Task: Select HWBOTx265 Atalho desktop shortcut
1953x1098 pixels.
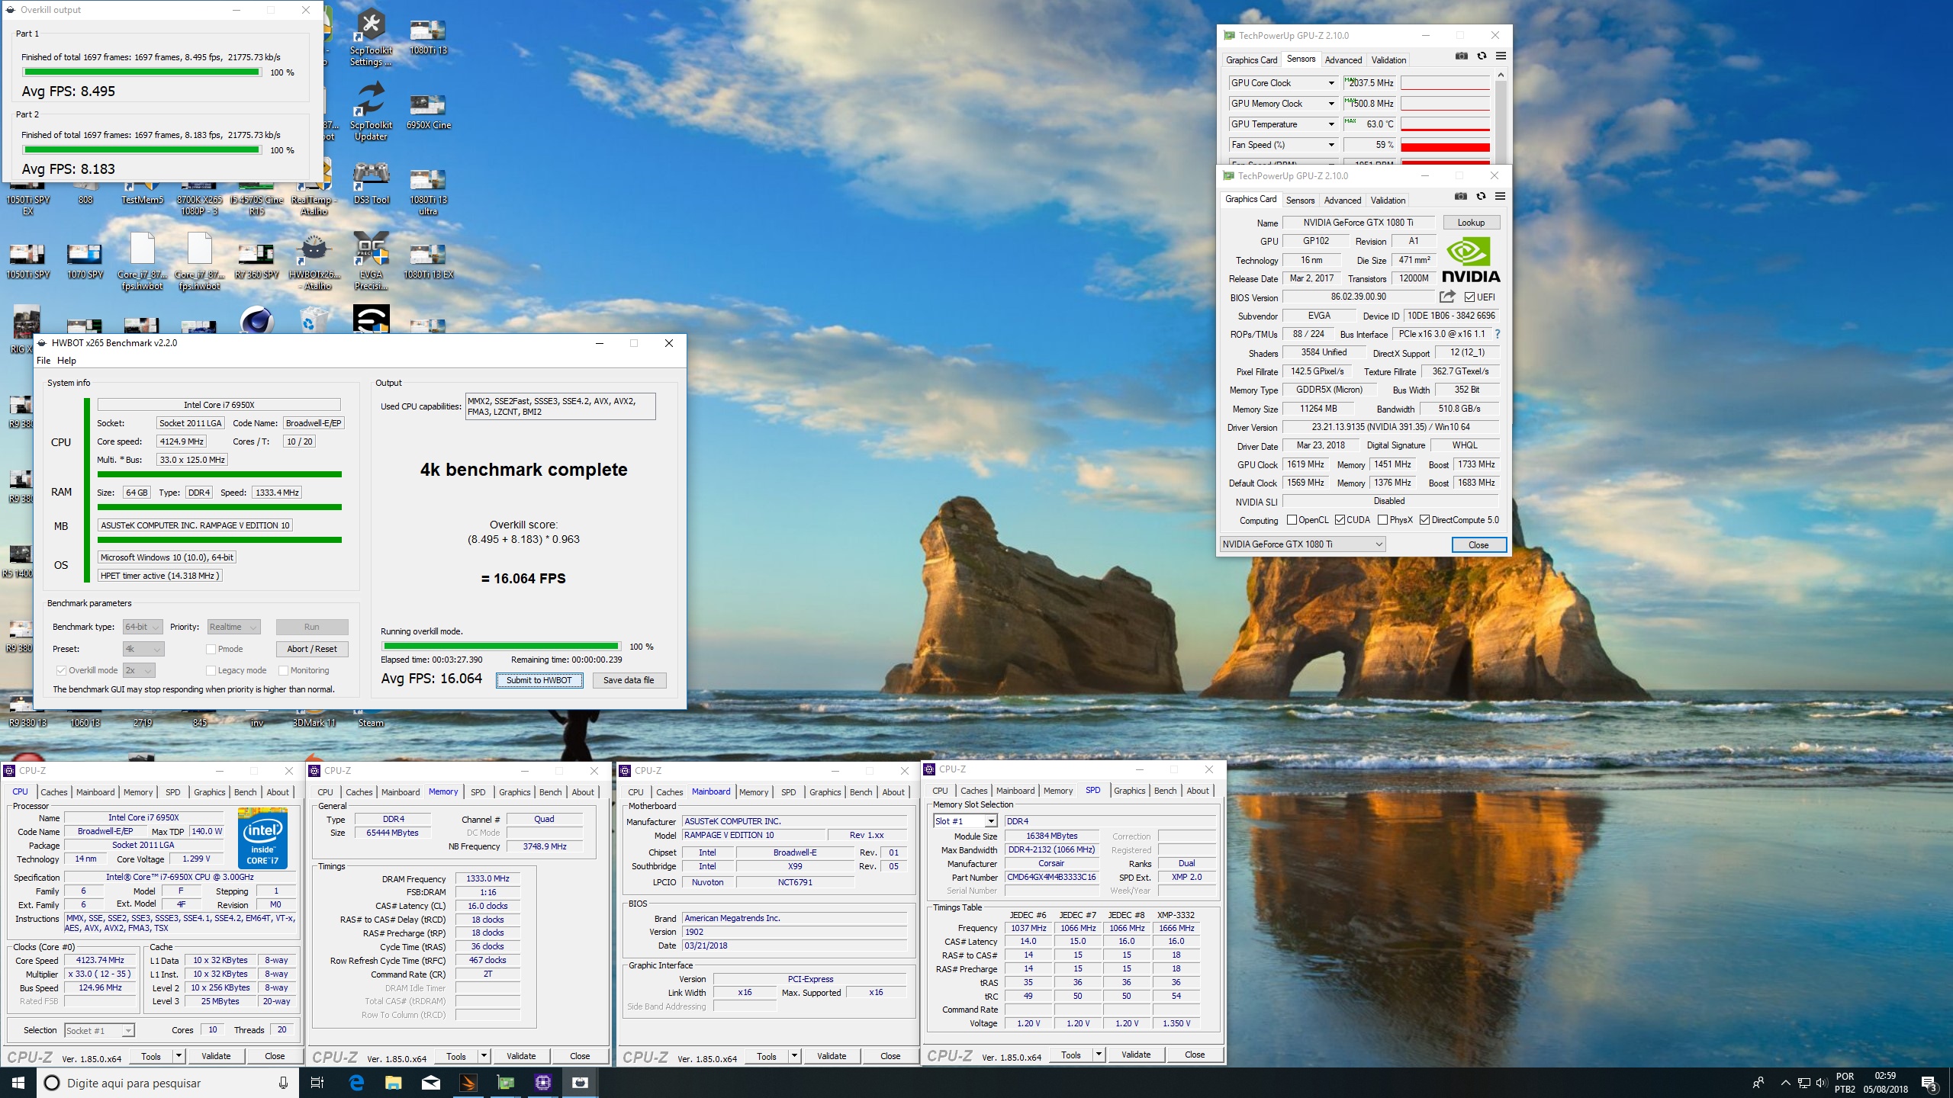Action: coord(314,262)
